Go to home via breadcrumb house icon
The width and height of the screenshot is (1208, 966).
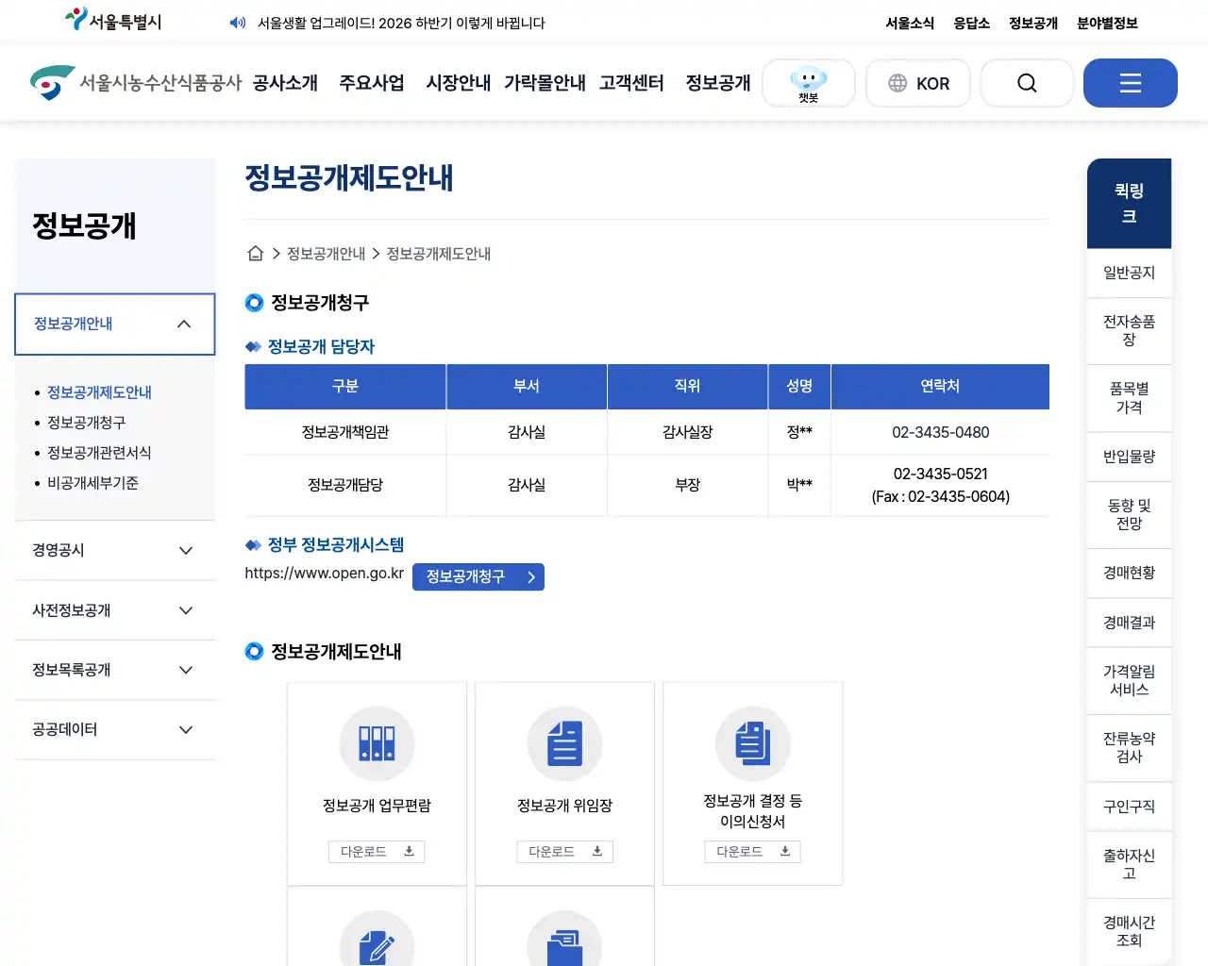pyautogui.click(x=255, y=254)
